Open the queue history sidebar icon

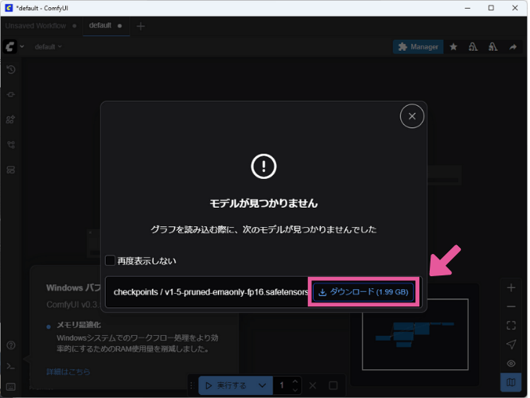(11, 70)
